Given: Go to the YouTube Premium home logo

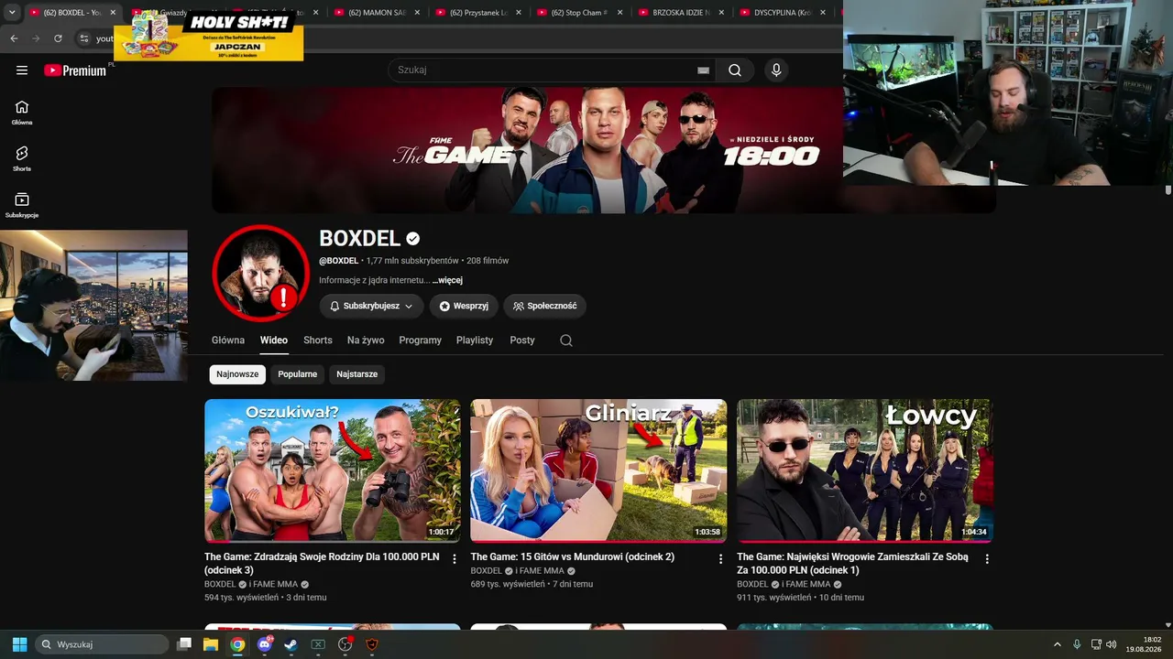Looking at the screenshot, I should click(75, 70).
